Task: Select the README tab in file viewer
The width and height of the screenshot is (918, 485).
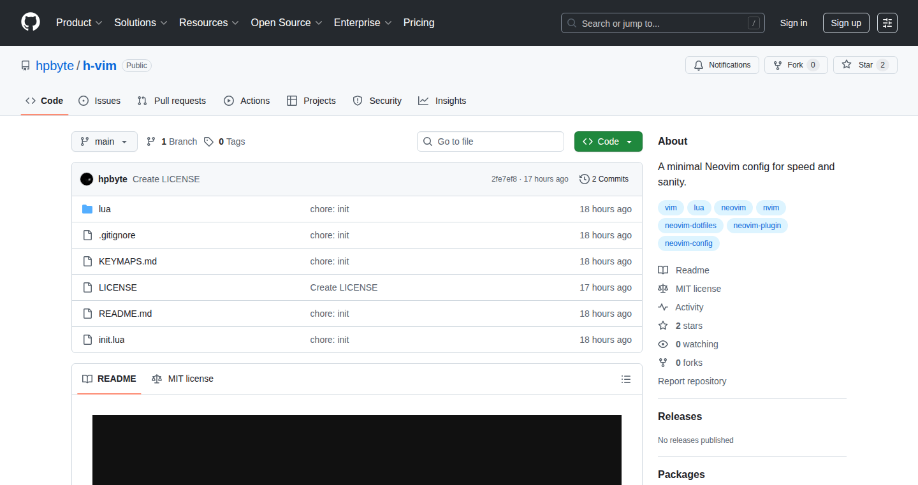Action: 109,379
